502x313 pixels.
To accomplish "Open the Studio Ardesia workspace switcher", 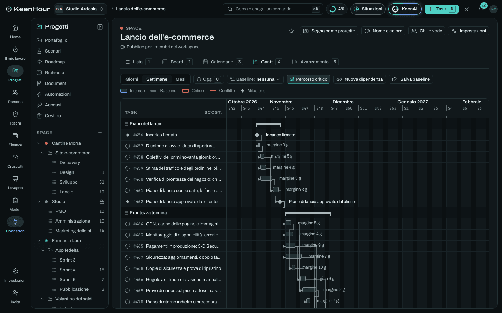I will click(81, 9).
